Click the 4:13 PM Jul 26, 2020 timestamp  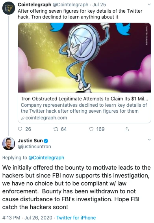coord(27,218)
